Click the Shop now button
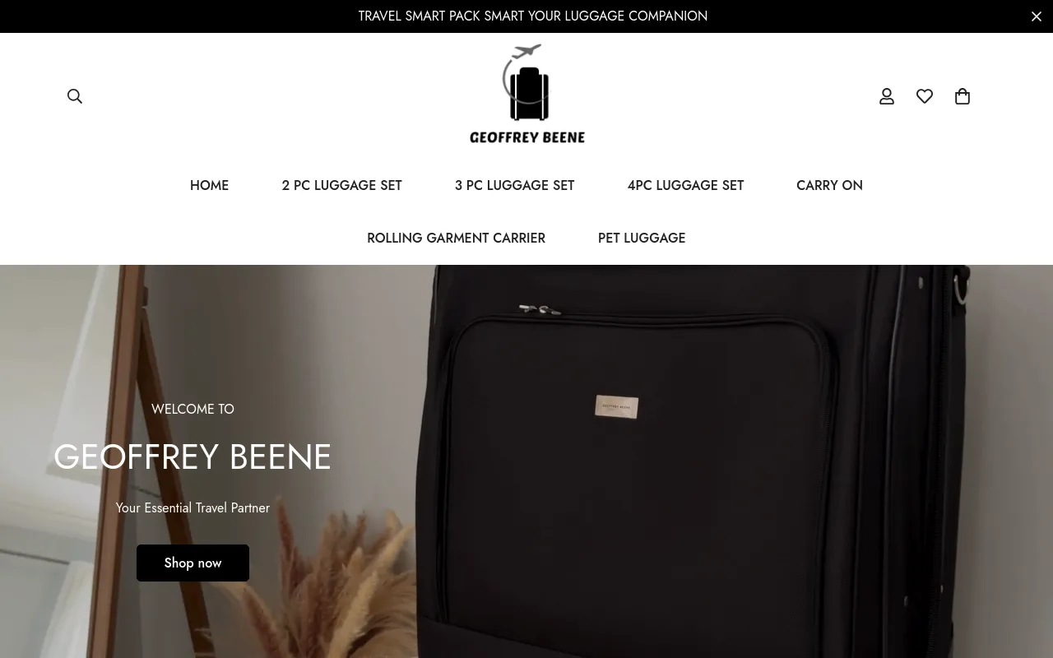This screenshot has width=1053, height=658. click(x=193, y=563)
